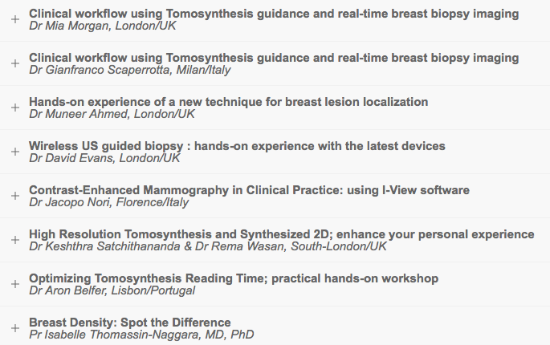The height and width of the screenshot is (345, 550).
Task: Select 'Optimizing Tomosynthesis Reading Time' workshop title
Action: coord(234,278)
